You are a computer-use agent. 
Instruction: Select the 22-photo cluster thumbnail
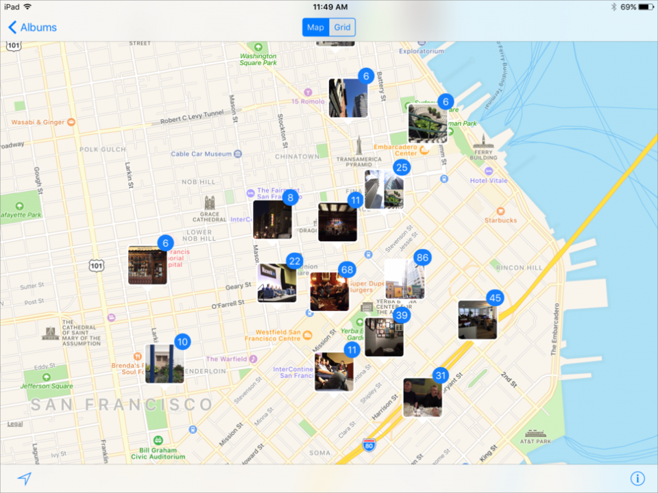(x=277, y=283)
